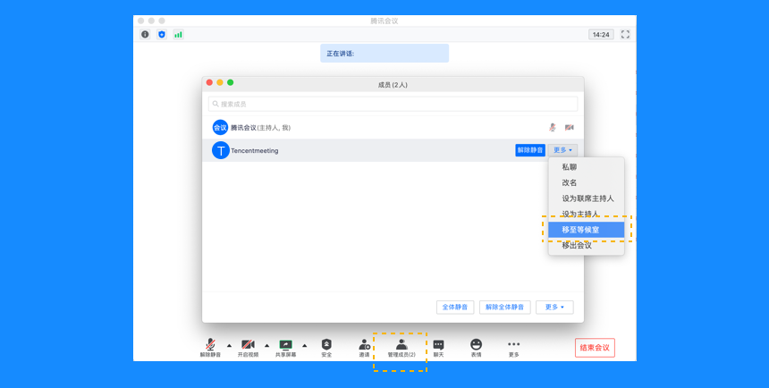Turn on video in bottom toolbar

249,348
